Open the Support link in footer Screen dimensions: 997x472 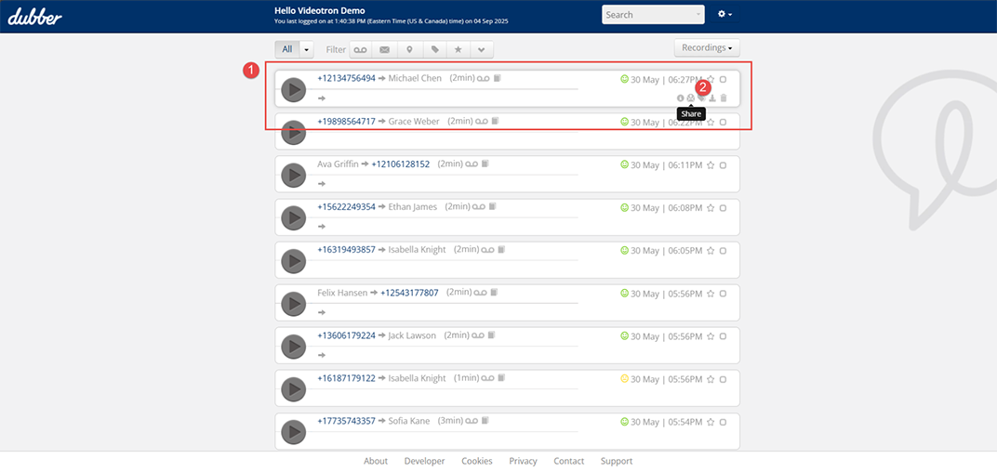pyautogui.click(x=616, y=461)
